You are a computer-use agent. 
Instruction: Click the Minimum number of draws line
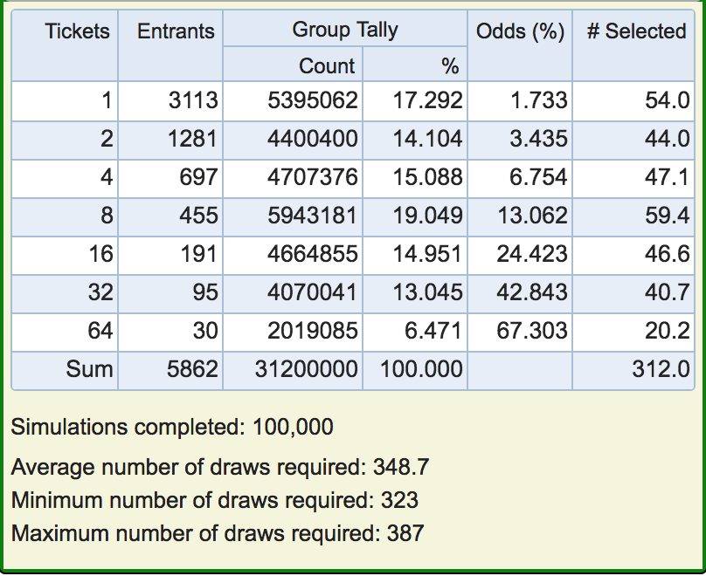(x=214, y=500)
